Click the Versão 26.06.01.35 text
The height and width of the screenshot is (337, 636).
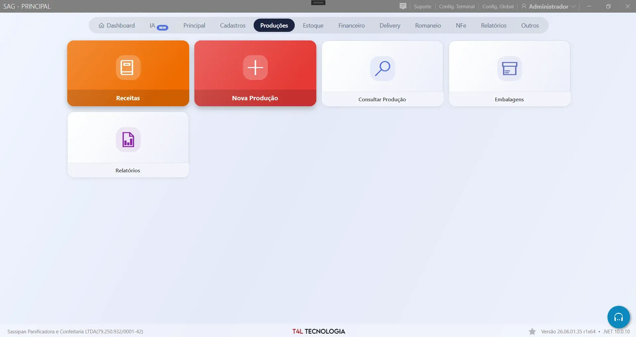click(x=568, y=331)
